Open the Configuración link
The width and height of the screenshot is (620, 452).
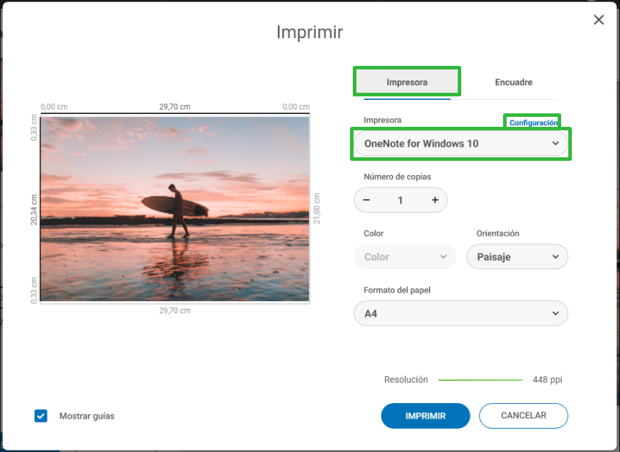point(534,123)
